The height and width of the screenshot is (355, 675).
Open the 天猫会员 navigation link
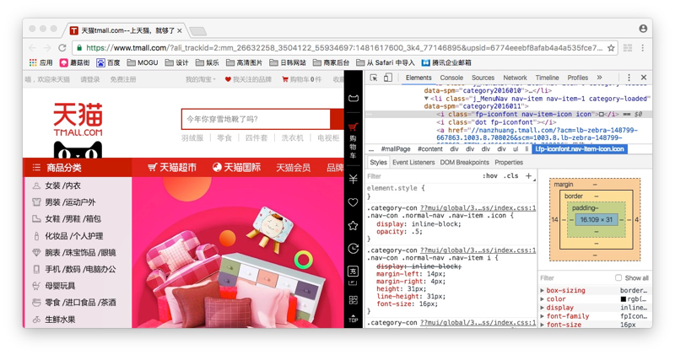coord(293,168)
